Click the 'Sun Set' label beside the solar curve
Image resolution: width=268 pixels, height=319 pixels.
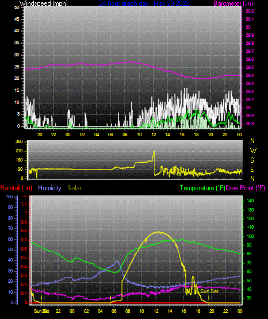(209, 291)
